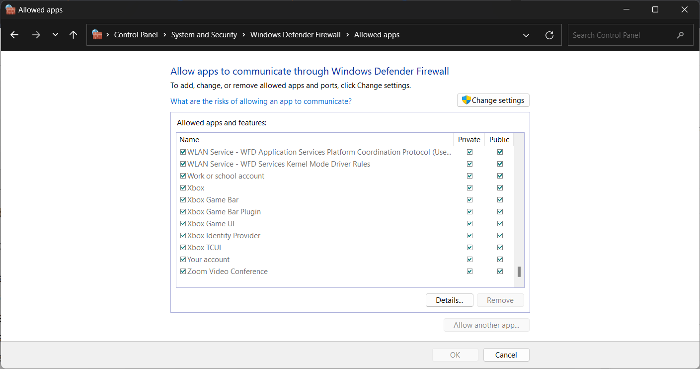Toggle Public checkbox for Xbox Game UI
The height and width of the screenshot is (369, 700).
point(500,224)
